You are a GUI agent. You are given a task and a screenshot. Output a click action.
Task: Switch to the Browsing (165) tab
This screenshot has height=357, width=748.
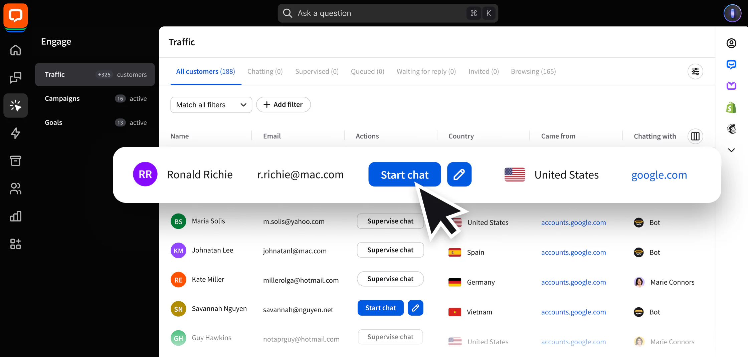533,71
